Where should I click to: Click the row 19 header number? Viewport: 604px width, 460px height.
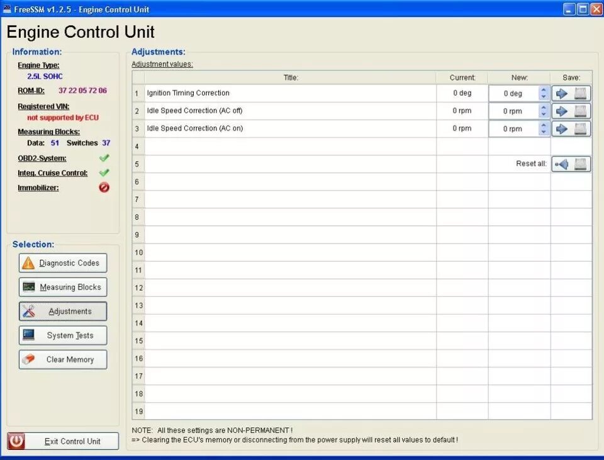(138, 412)
